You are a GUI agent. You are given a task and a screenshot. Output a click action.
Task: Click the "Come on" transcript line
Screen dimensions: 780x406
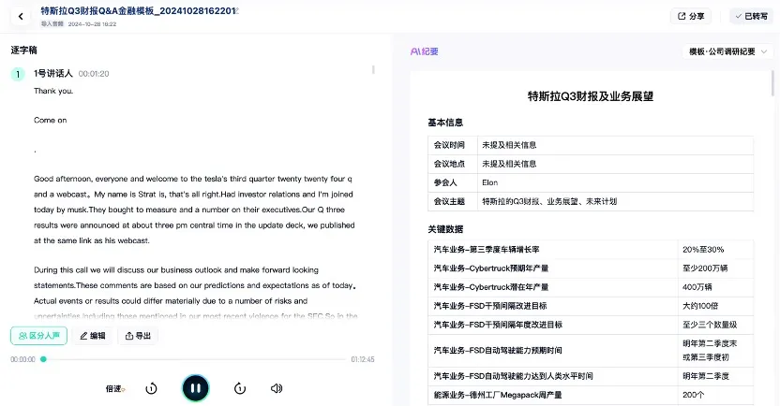[51, 120]
